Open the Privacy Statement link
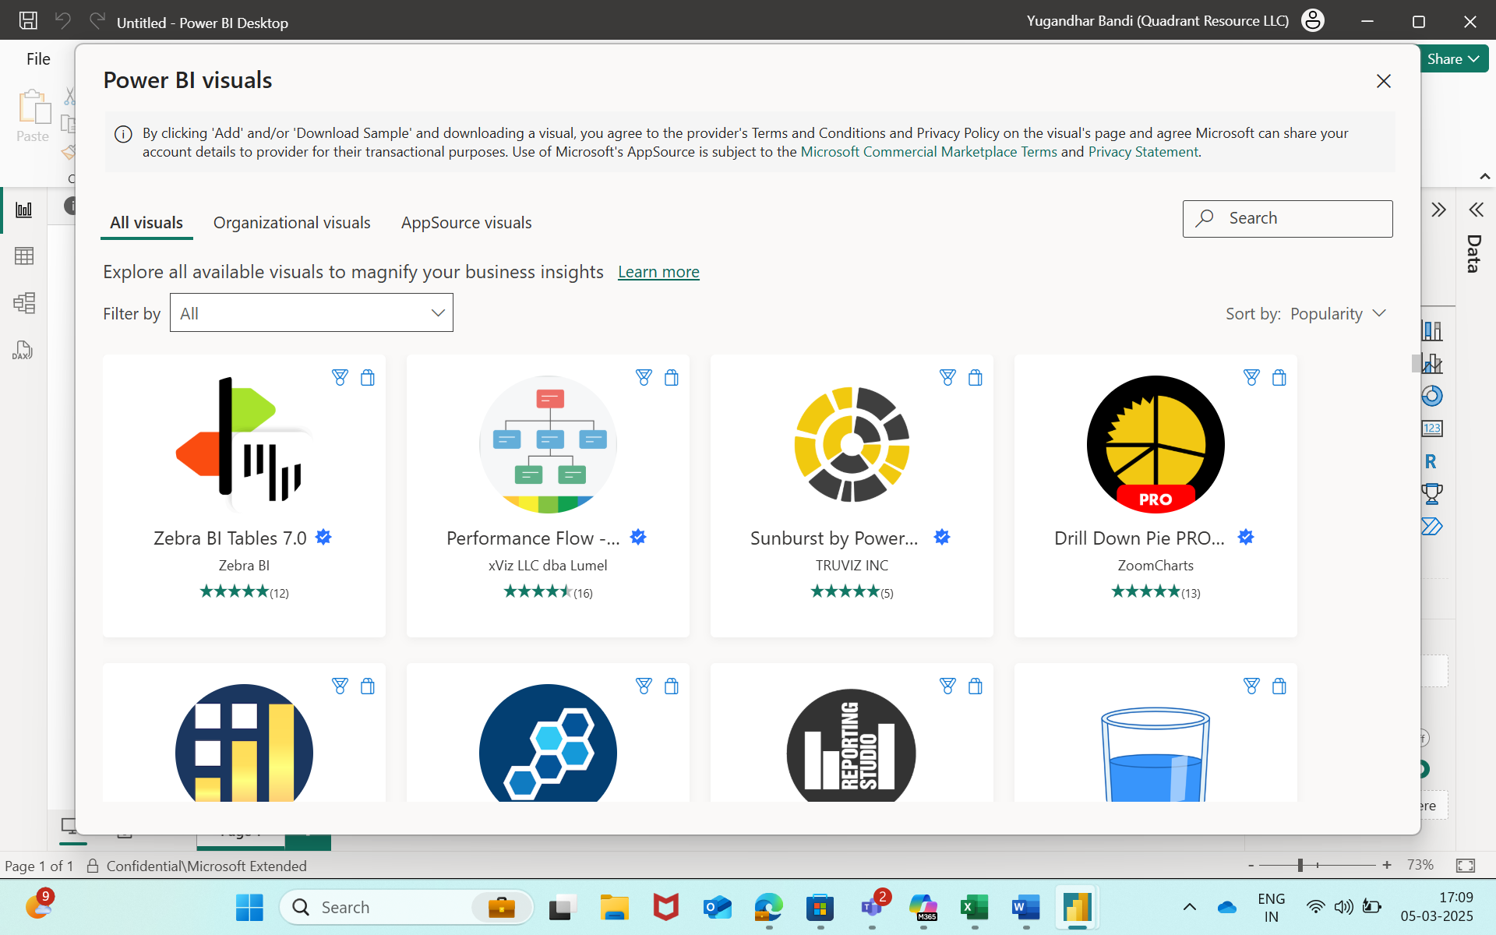Viewport: 1496px width, 935px height. (1143, 152)
